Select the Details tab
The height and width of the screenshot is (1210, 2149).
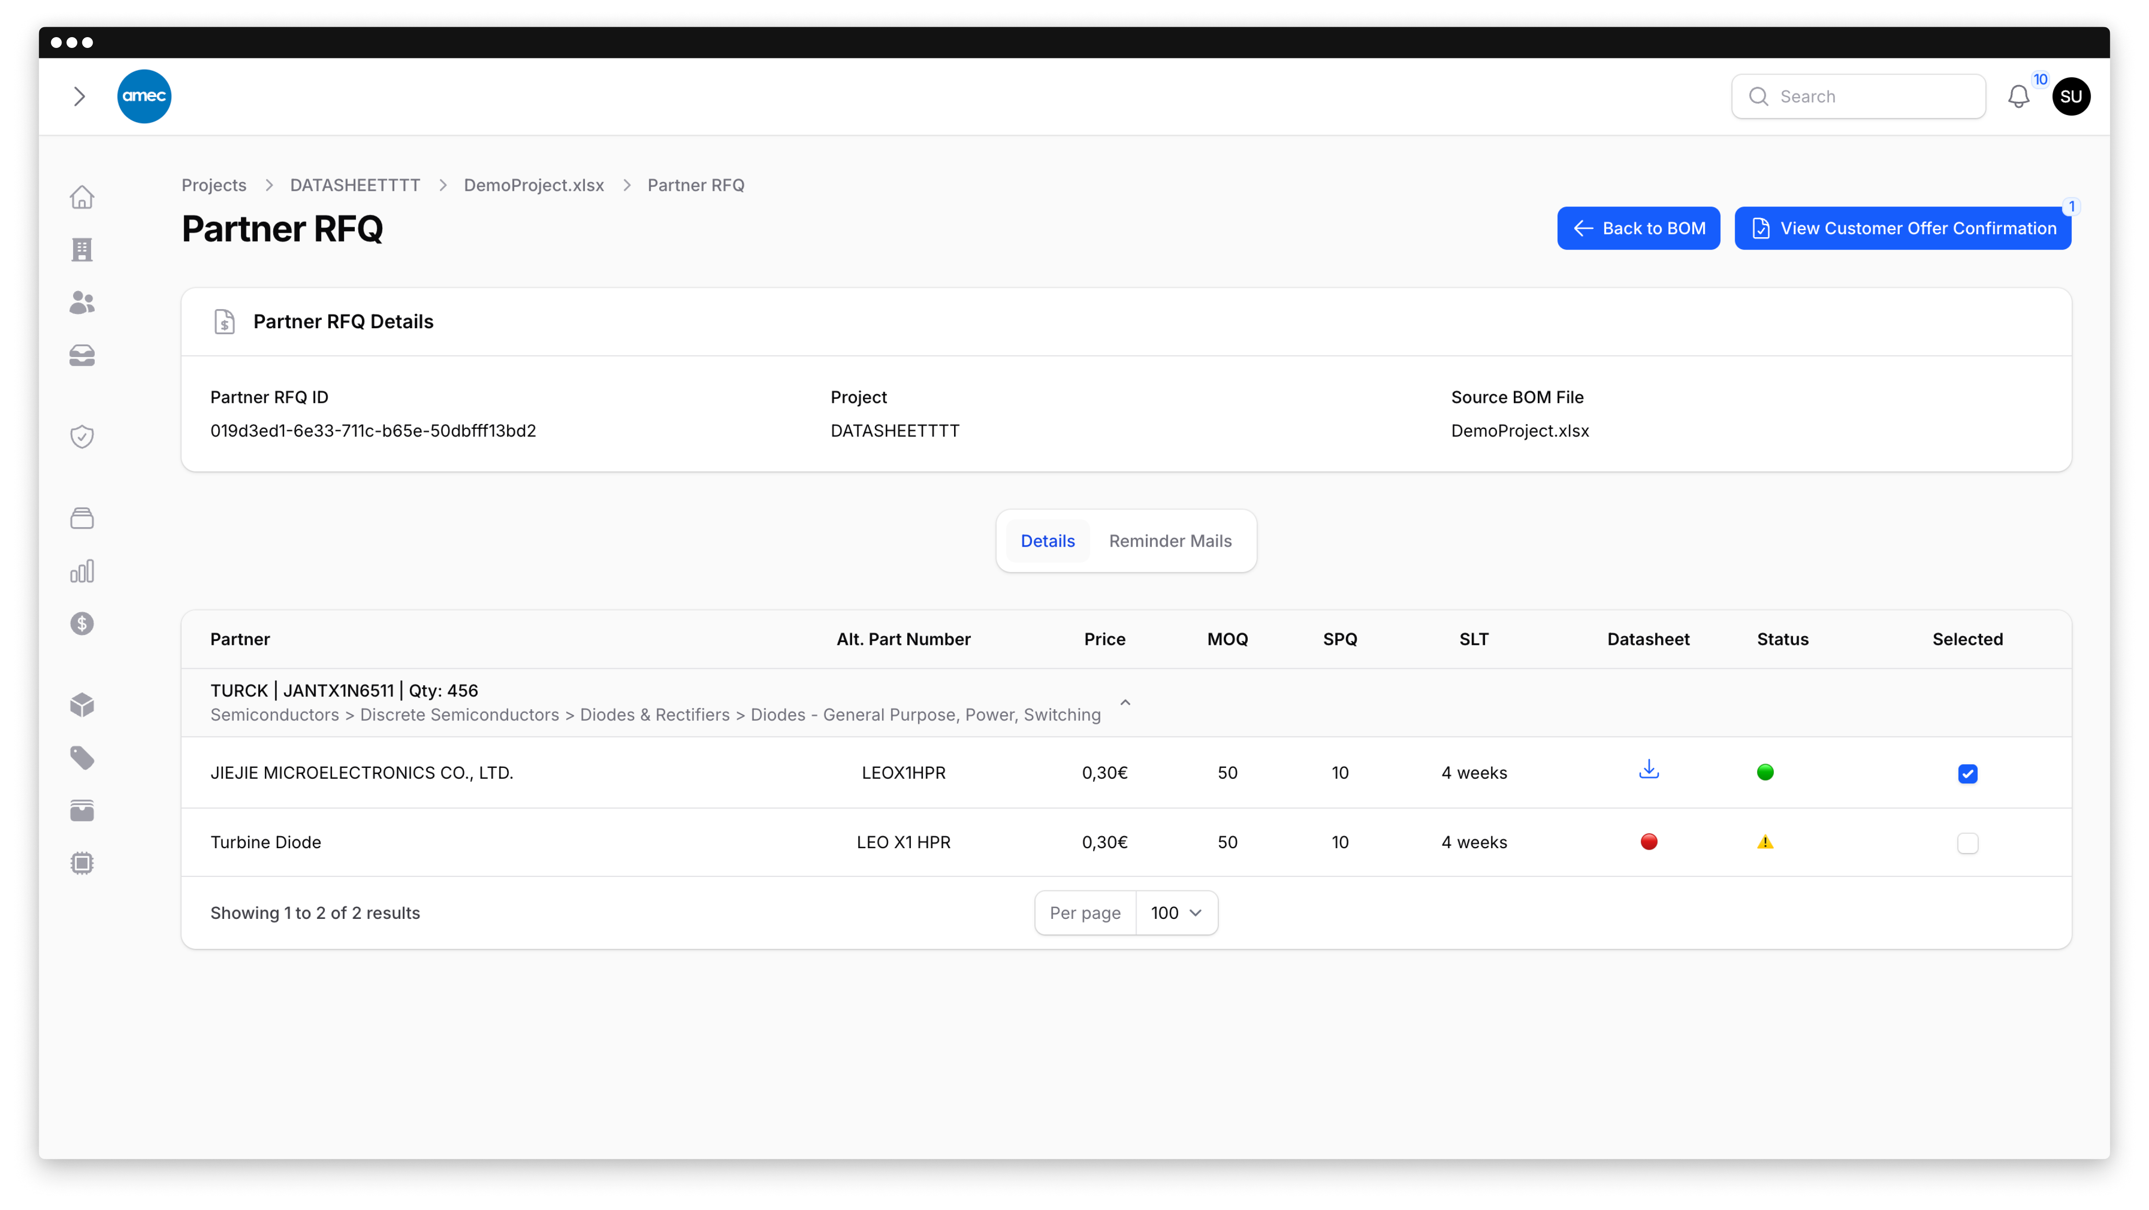tap(1047, 541)
